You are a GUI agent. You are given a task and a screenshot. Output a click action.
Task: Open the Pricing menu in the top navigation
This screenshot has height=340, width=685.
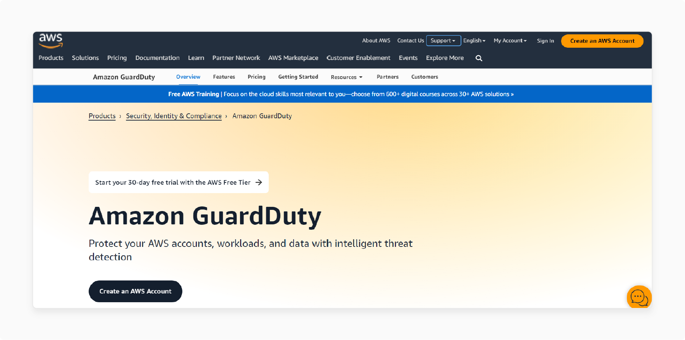[117, 58]
